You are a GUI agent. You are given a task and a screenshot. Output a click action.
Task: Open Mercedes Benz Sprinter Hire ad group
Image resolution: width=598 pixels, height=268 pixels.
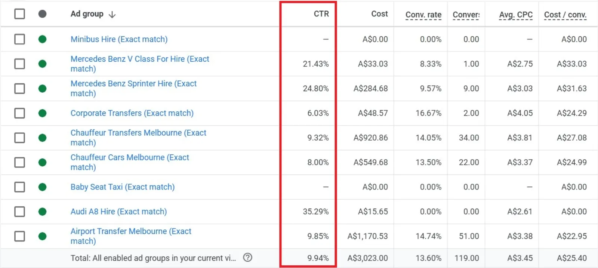[133, 89]
